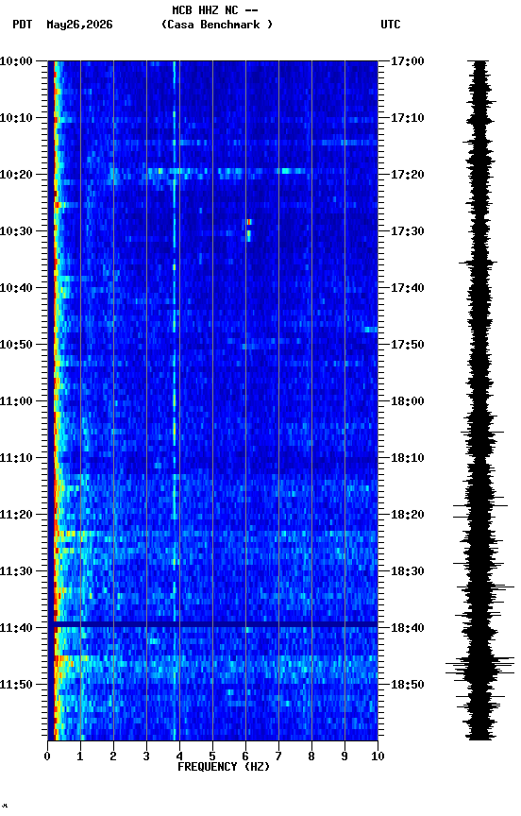Click the FREQUENCY (HZ) axis title
The width and height of the screenshot is (521, 816).
224,767
